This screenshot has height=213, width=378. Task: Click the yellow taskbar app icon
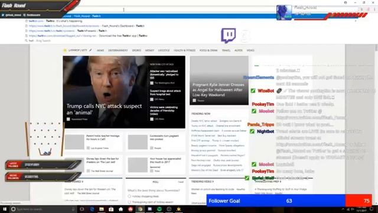[x=178, y=209]
